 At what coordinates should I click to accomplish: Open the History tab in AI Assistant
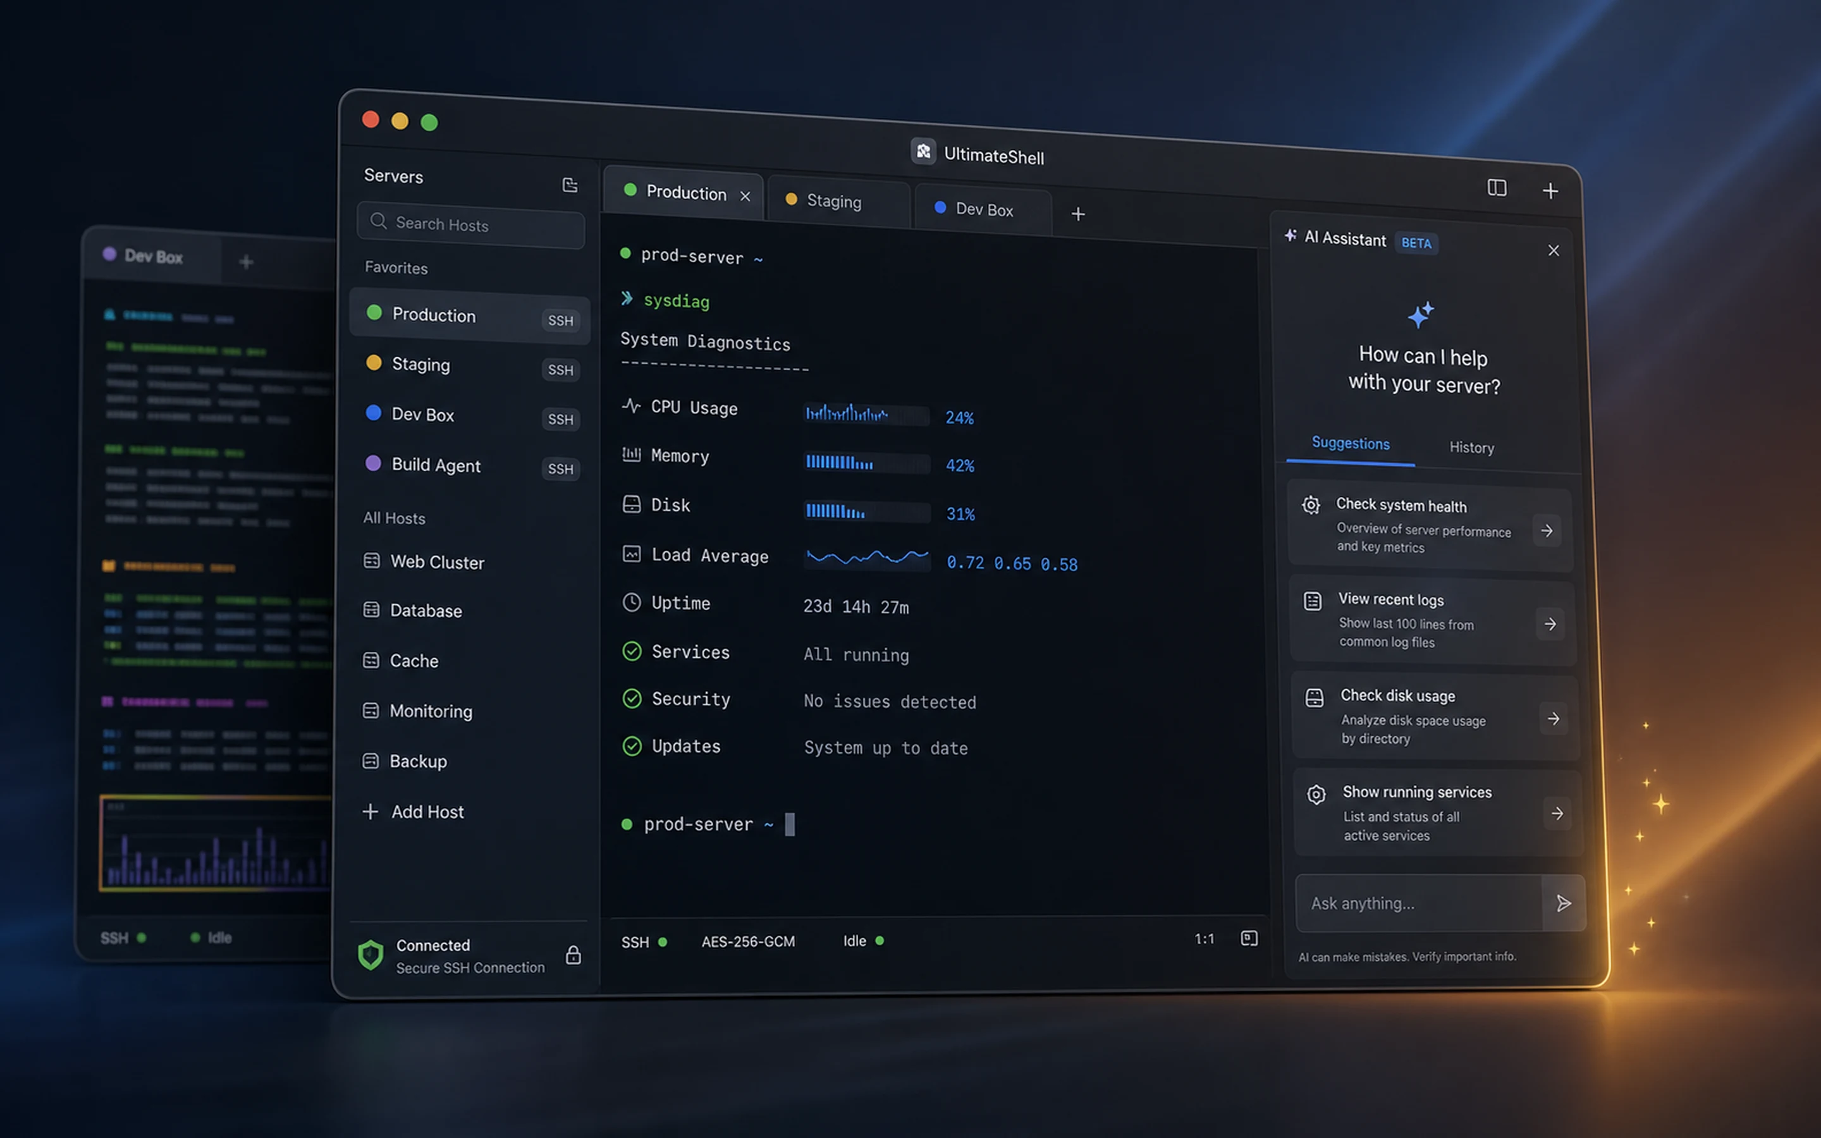tap(1471, 448)
